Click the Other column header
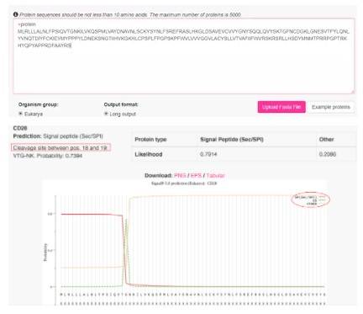Image resolution: width=363 pixels, height=314 pixels. [x=326, y=140]
